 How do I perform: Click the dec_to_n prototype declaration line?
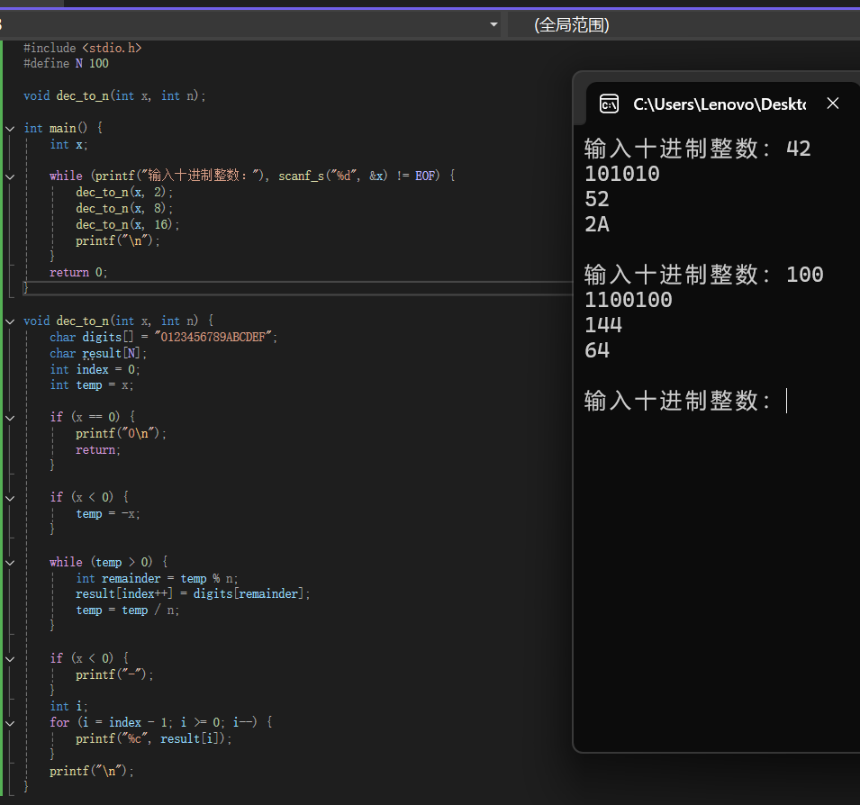(114, 96)
